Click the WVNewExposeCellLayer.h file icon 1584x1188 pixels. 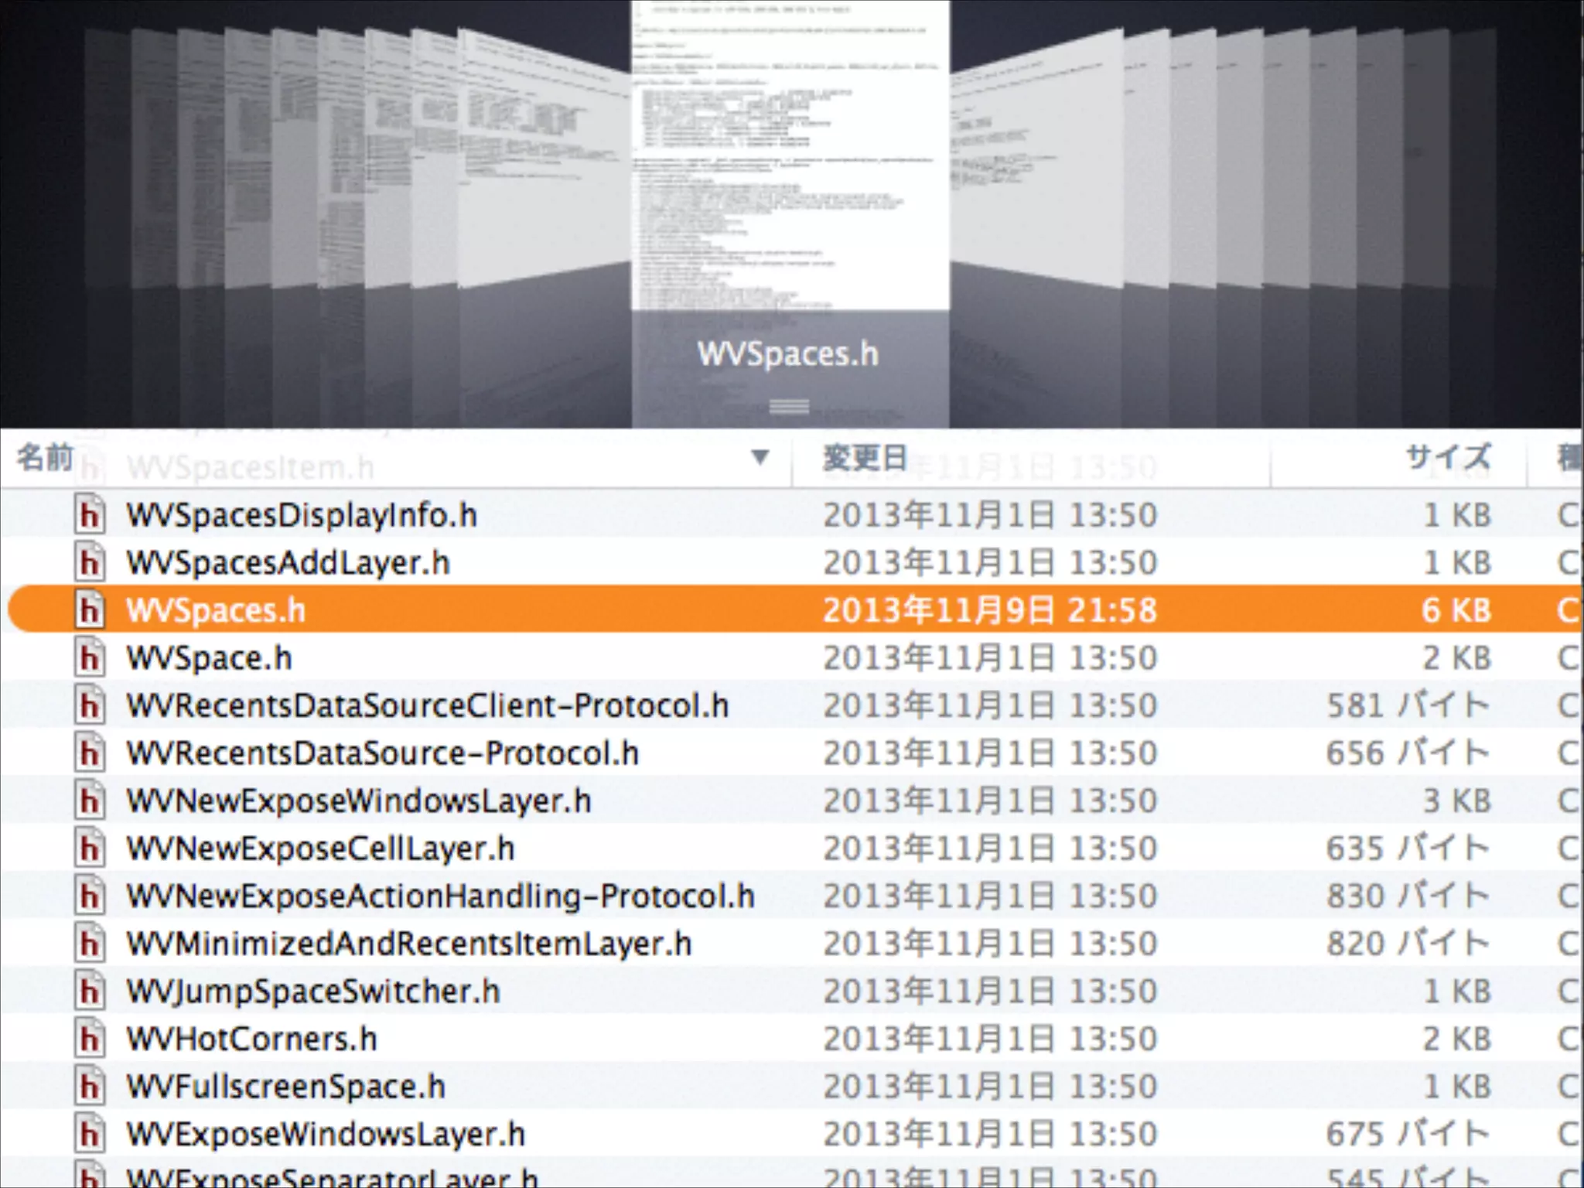coord(90,848)
